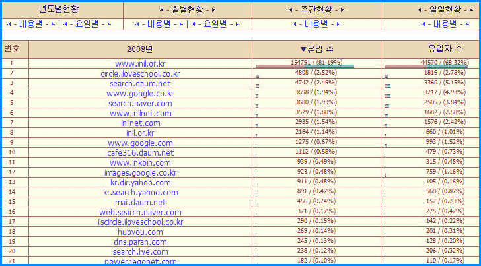Click the 2008년 column header
Viewport: 481px width, 266px height.
click(139, 49)
